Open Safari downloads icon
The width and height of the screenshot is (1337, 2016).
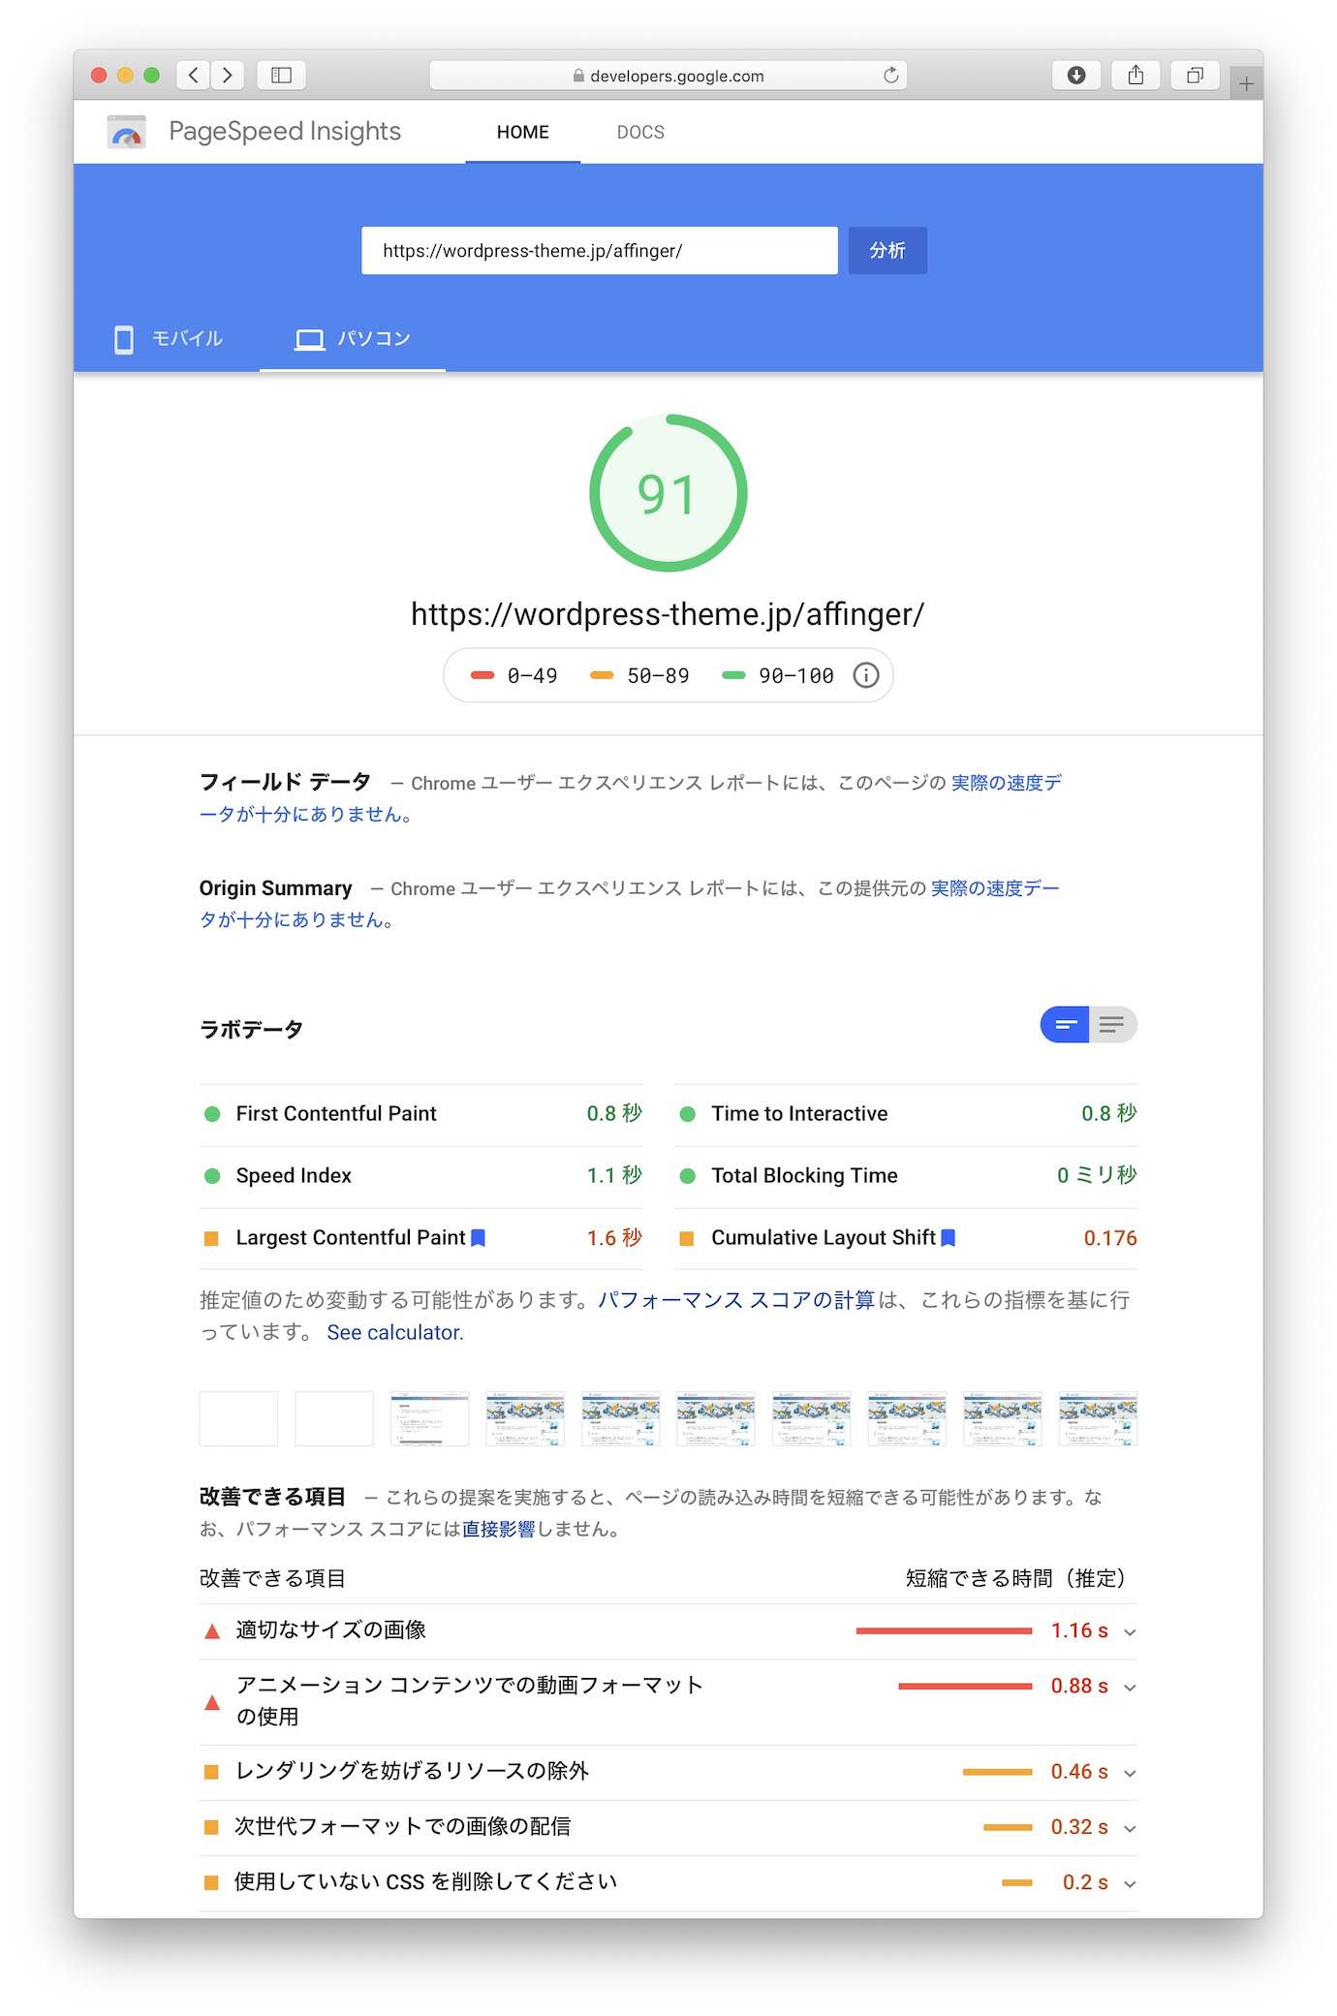(1076, 76)
